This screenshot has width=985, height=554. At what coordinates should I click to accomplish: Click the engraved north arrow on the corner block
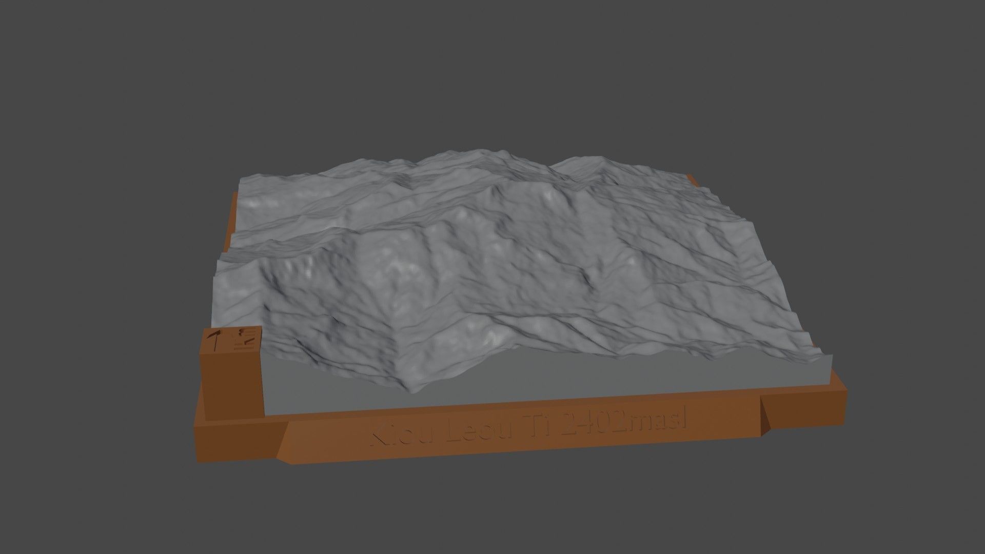click(215, 341)
